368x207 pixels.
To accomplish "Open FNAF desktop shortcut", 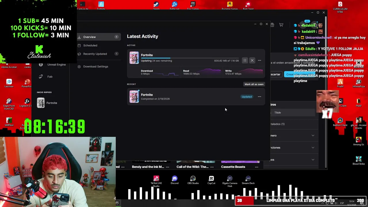I will click(359, 102).
